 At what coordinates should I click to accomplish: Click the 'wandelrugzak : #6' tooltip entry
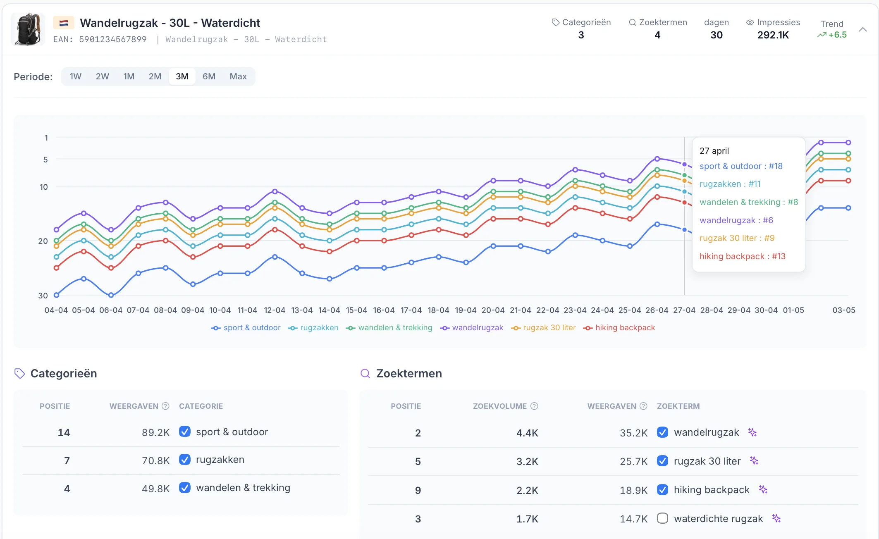pos(736,220)
